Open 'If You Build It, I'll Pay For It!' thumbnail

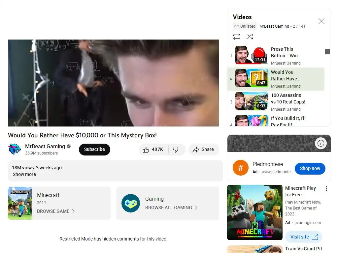tap(252, 121)
